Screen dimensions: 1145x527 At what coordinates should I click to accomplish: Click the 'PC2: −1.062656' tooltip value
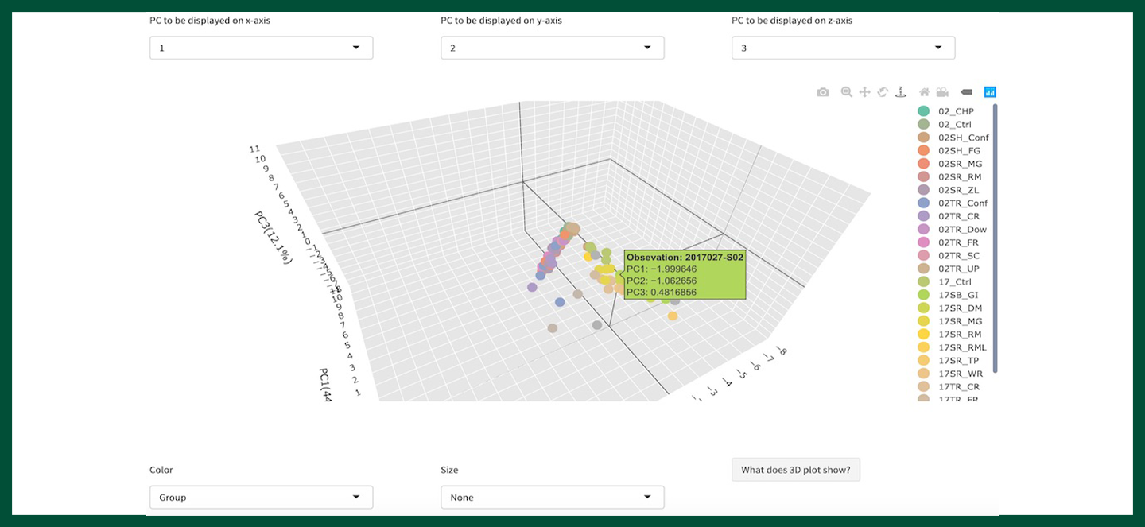(x=662, y=281)
